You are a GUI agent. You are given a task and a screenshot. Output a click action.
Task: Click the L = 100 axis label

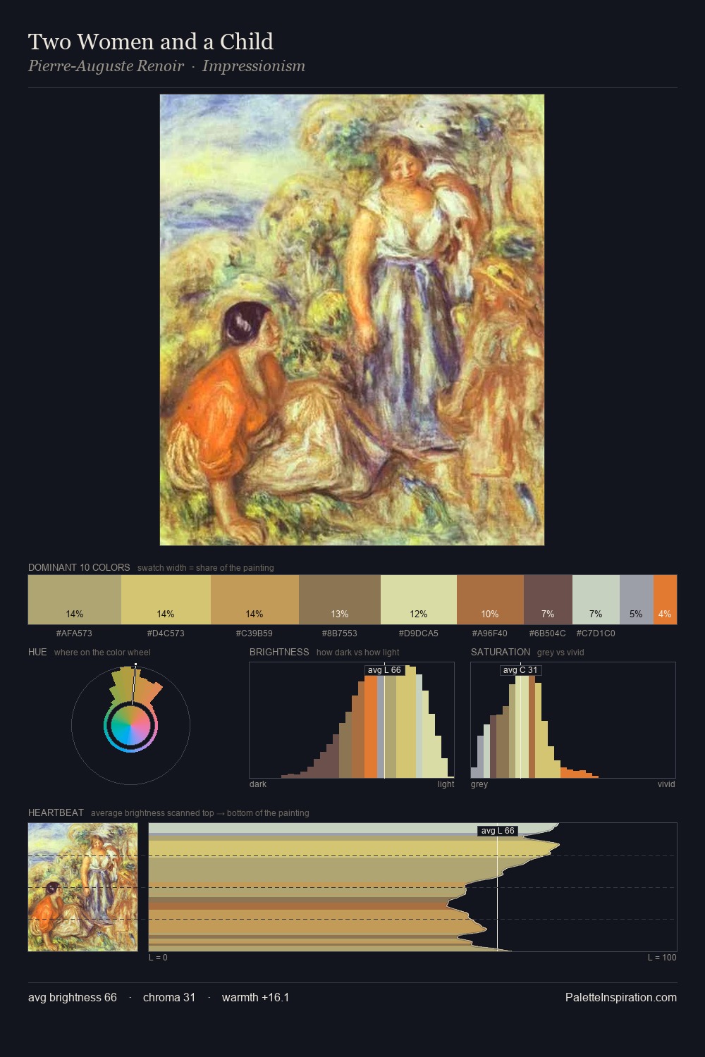pos(662,958)
